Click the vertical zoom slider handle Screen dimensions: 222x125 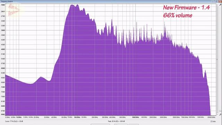[x=220, y=111]
